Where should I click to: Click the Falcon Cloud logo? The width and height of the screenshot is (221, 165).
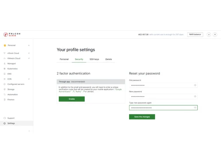[x=12, y=35]
